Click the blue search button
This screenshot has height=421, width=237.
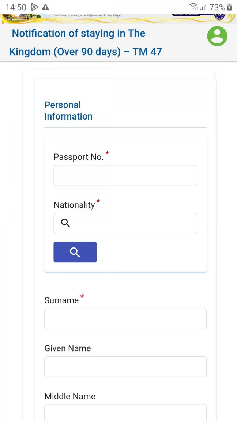75,252
